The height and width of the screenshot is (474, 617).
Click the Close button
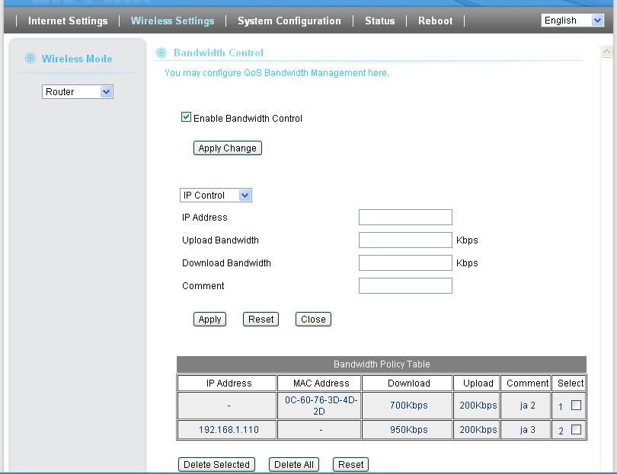pos(313,319)
